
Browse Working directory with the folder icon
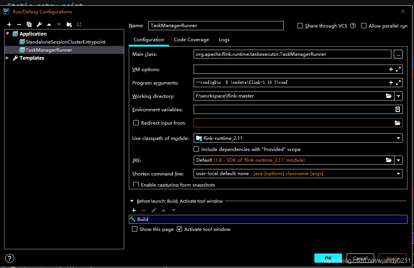(389, 96)
